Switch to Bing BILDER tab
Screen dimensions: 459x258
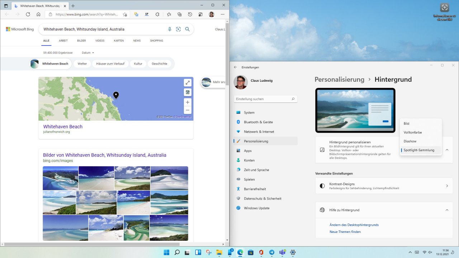coord(81,41)
